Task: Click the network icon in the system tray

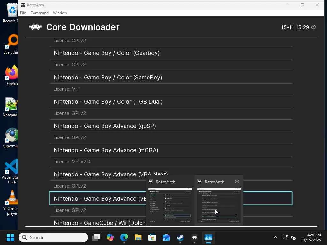Action: pyautogui.click(x=285, y=237)
